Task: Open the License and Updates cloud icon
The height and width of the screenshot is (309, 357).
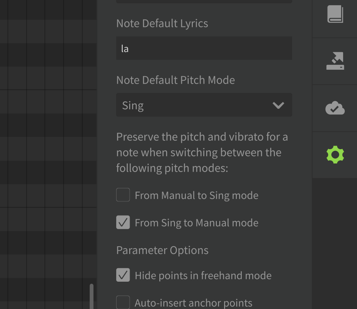Action: coord(335,108)
